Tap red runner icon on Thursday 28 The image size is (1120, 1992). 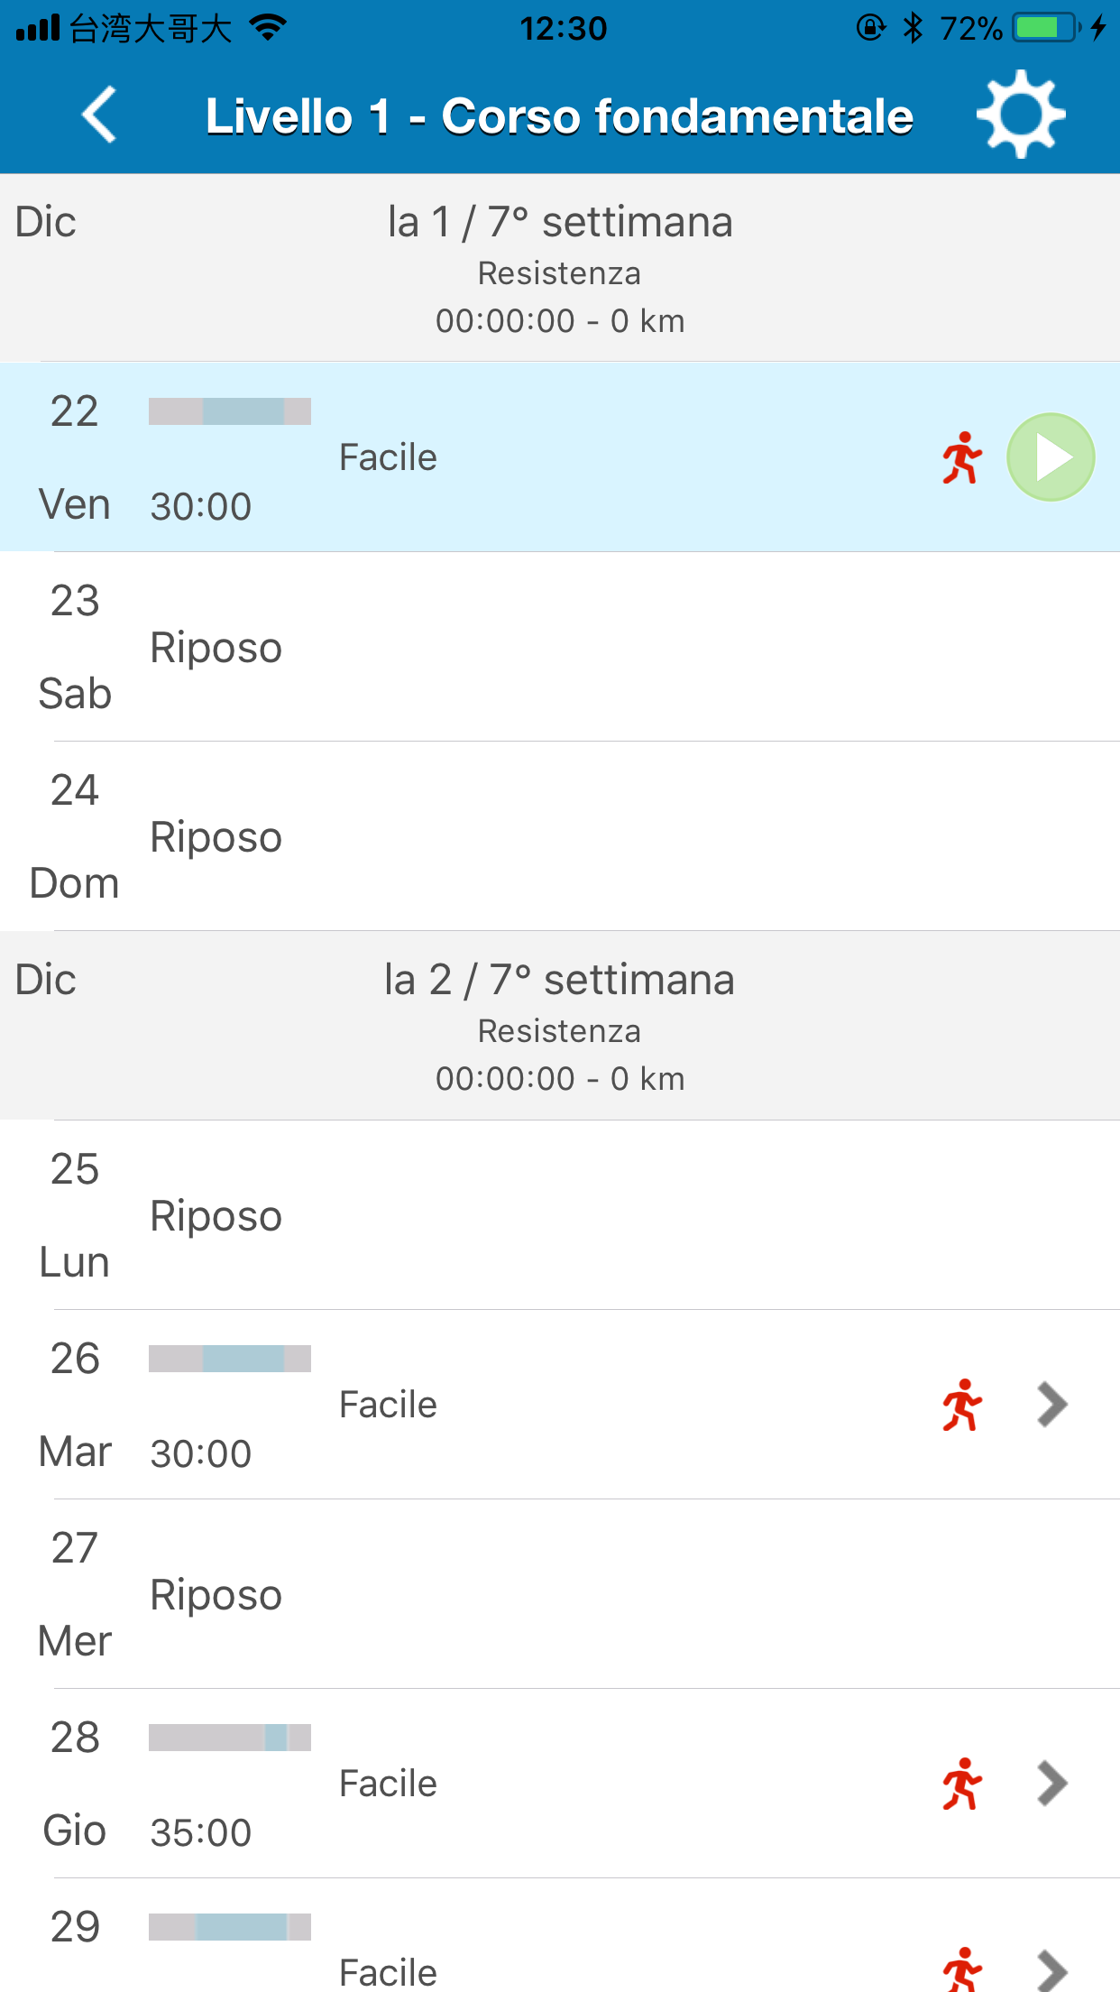click(962, 1784)
